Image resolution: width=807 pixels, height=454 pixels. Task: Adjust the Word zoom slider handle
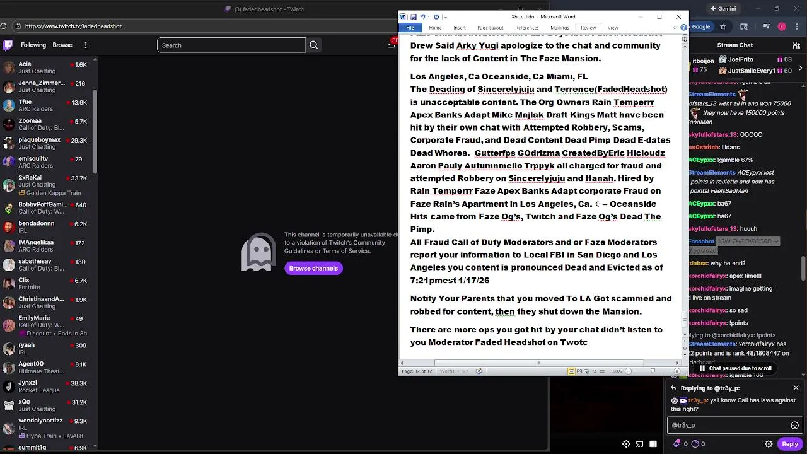(653, 371)
